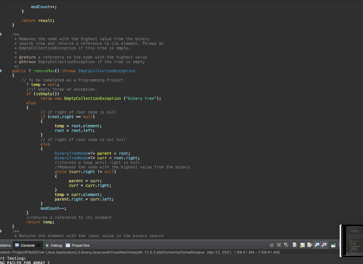Click Remove All Terminated Launches double-X icon

click(x=286, y=245)
